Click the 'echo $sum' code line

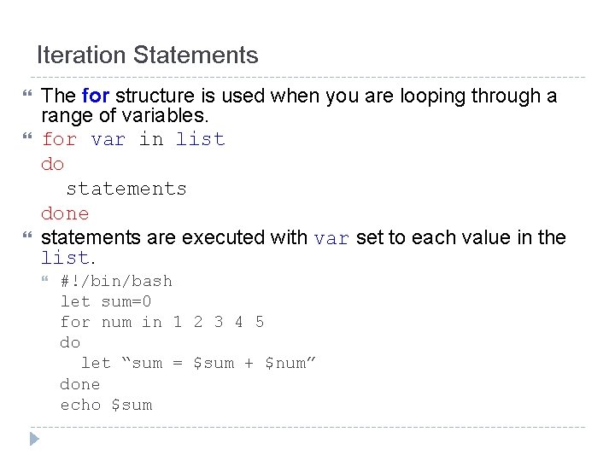(x=106, y=405)
